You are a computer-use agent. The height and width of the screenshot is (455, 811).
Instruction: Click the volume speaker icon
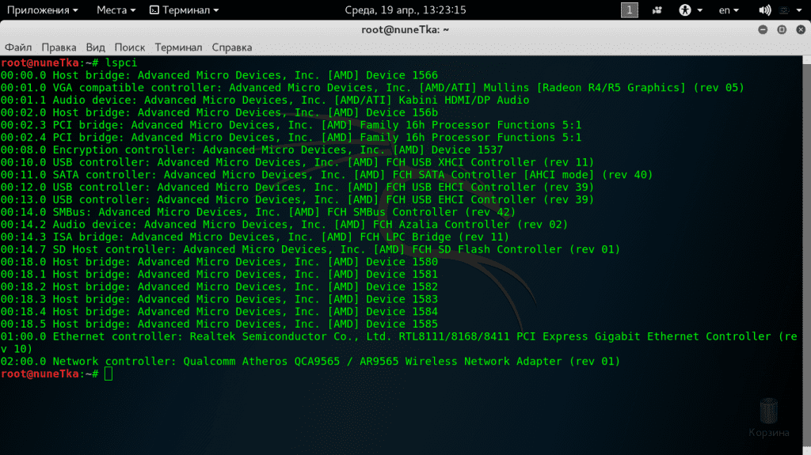[x=765, y=10]
